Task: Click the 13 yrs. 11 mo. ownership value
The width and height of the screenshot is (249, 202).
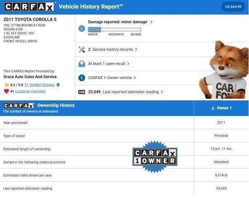Action: coord(221,149)
